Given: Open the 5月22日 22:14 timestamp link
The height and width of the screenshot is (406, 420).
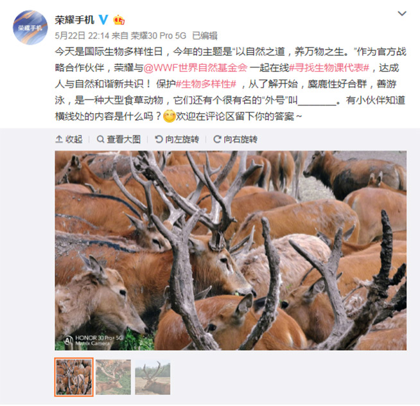Looking at the screenshot, I should tap(82, 35).
